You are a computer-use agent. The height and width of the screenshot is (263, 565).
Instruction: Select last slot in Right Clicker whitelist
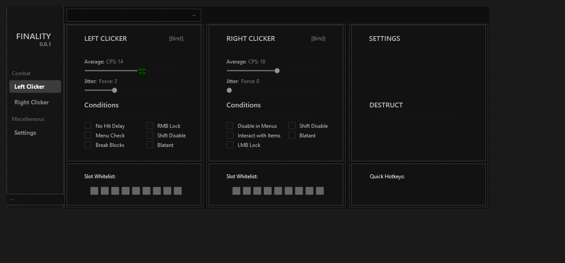click(x=320, y=191)
